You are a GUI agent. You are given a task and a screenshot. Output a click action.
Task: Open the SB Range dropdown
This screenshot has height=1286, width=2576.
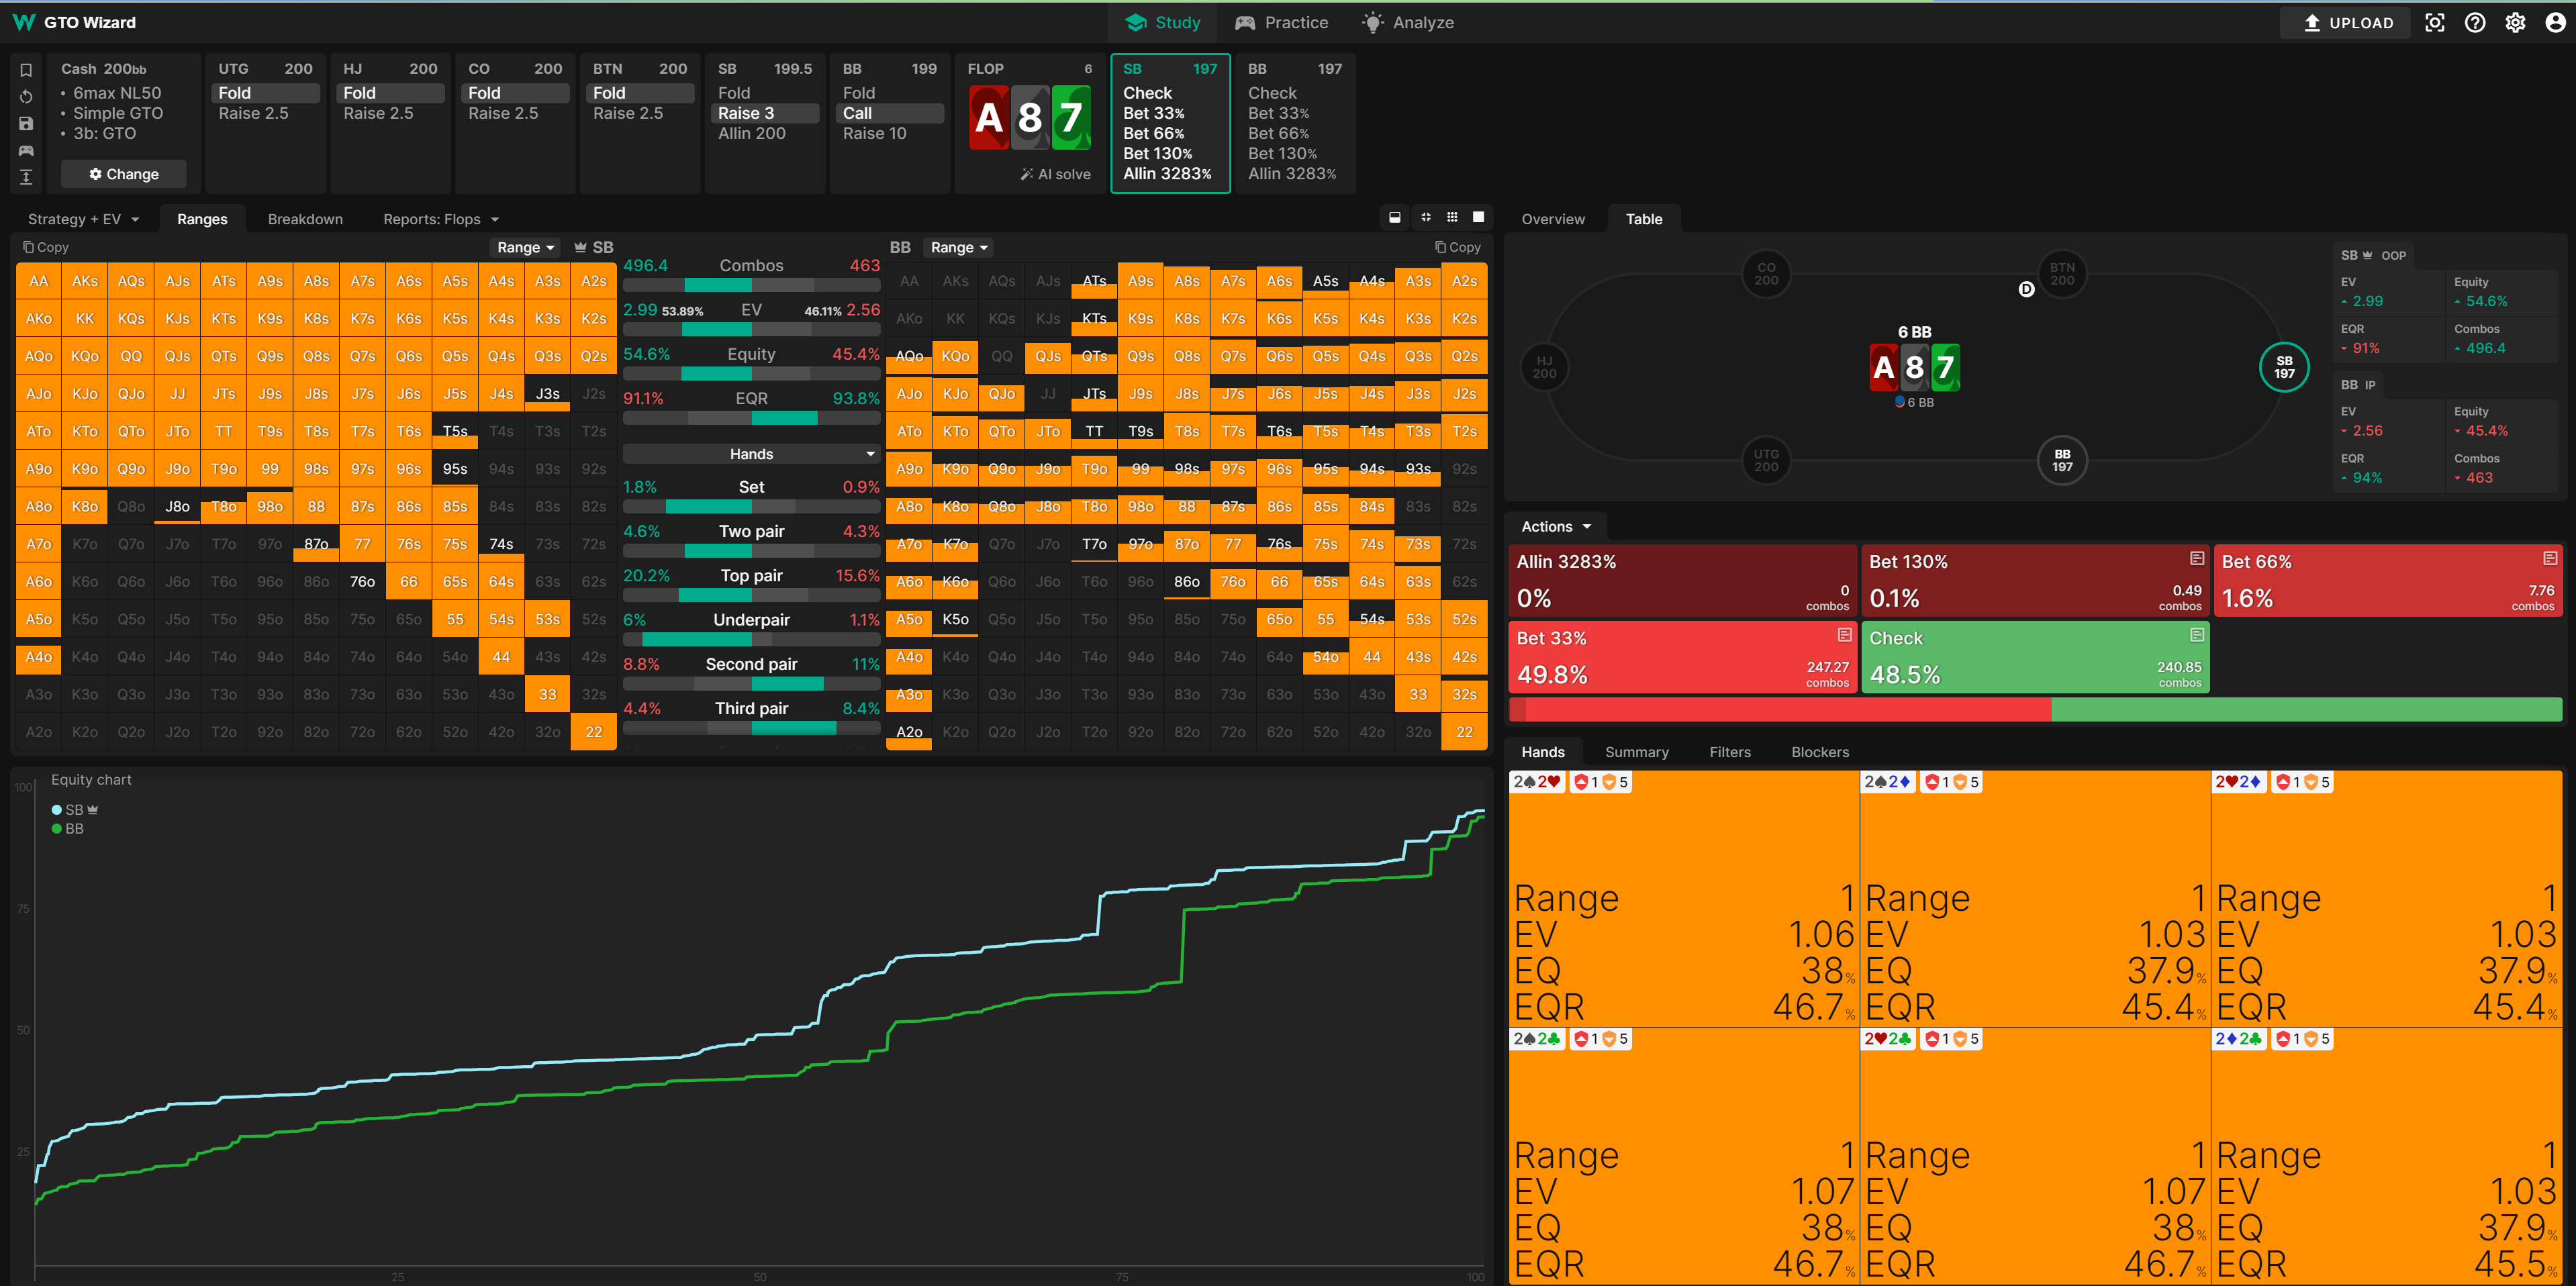pyautogui.click(x=526, y=247)
